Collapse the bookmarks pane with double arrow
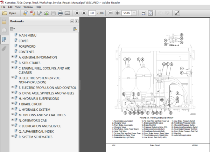Screen dimensions: 210x152 pyautogui.click(x=72, y=21)
